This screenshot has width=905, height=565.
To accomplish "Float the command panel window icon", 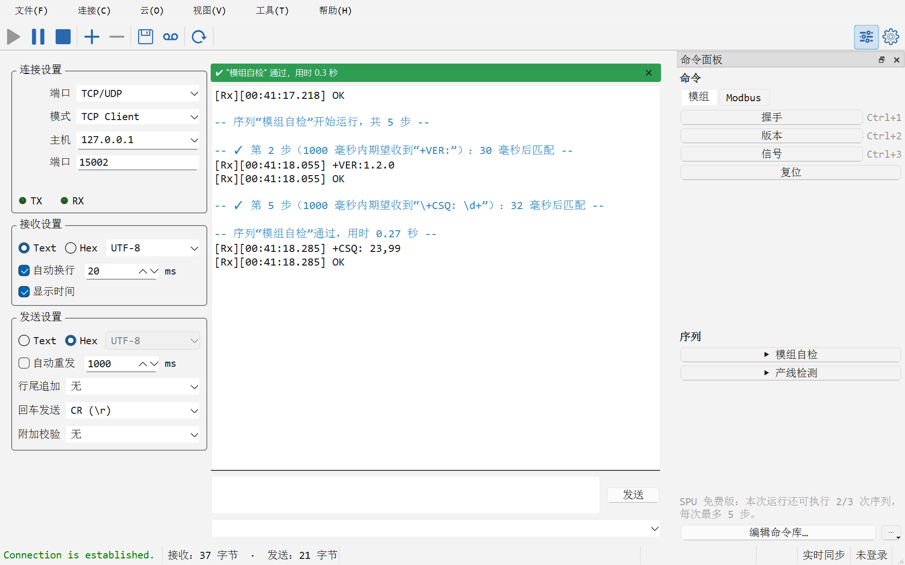I will click(882, 60).
